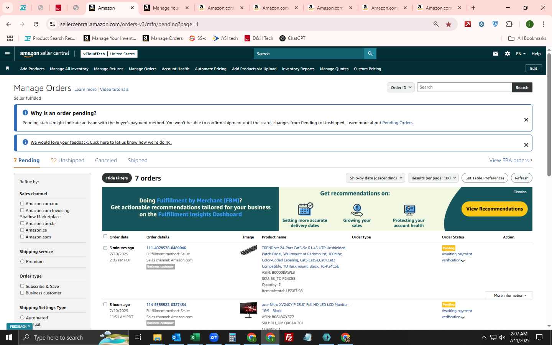Image resolution: width=552 pixels, height=345 pixels.
Task: Open a new browser tab
Action: tap(473, 8)
